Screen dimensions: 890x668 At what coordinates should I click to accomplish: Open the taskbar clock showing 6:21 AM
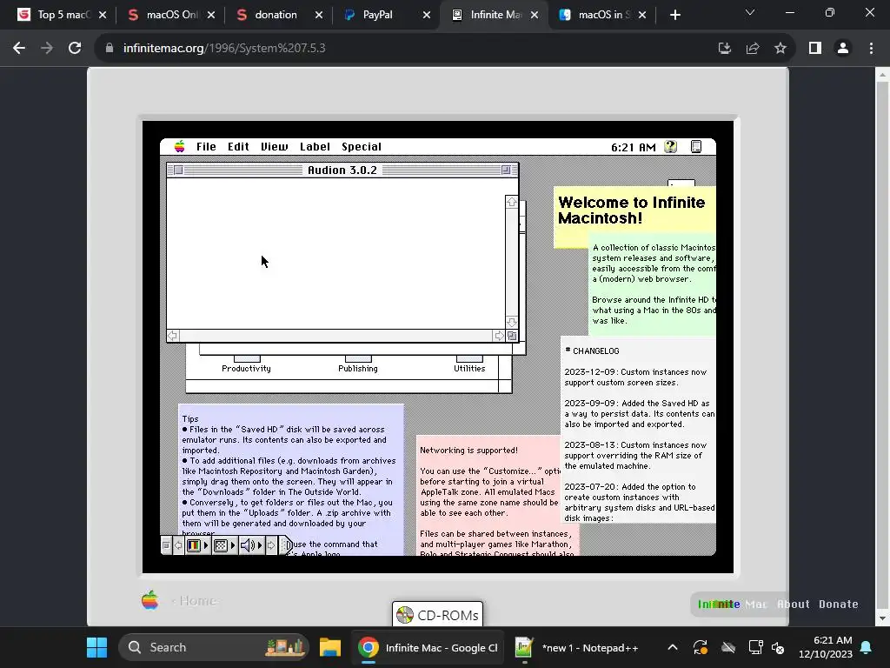click(826, 647)
